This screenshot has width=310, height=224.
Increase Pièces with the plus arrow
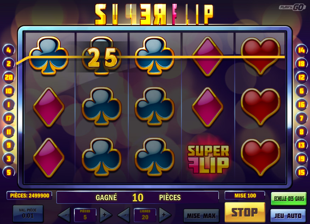tap(106, 215)
